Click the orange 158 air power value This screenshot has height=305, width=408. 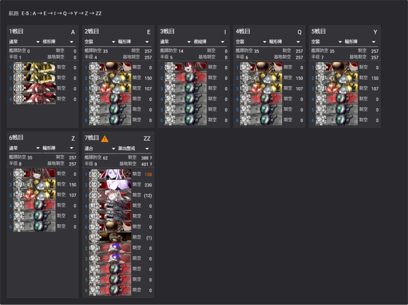[x=148, y=174]
